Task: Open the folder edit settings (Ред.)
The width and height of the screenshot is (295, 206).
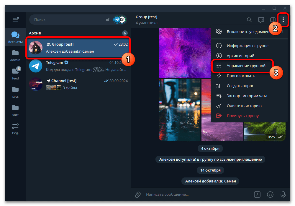Action: pos(15,129)
